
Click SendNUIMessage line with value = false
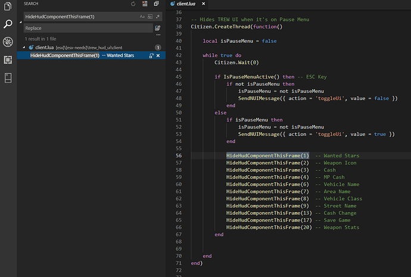click(x=317, y=98)
